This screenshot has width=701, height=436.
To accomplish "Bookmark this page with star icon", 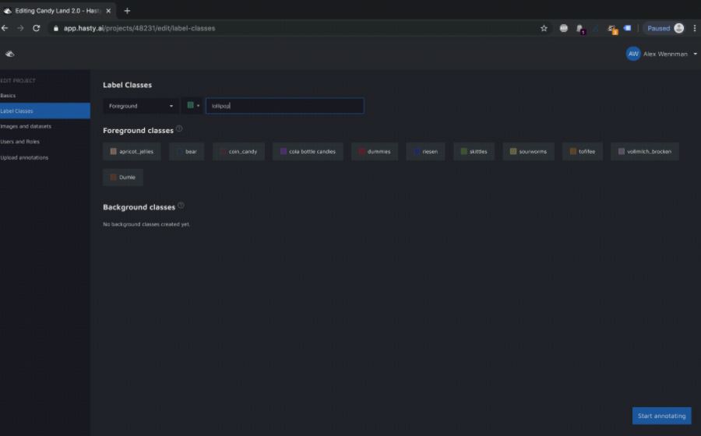I will [544, 28].
